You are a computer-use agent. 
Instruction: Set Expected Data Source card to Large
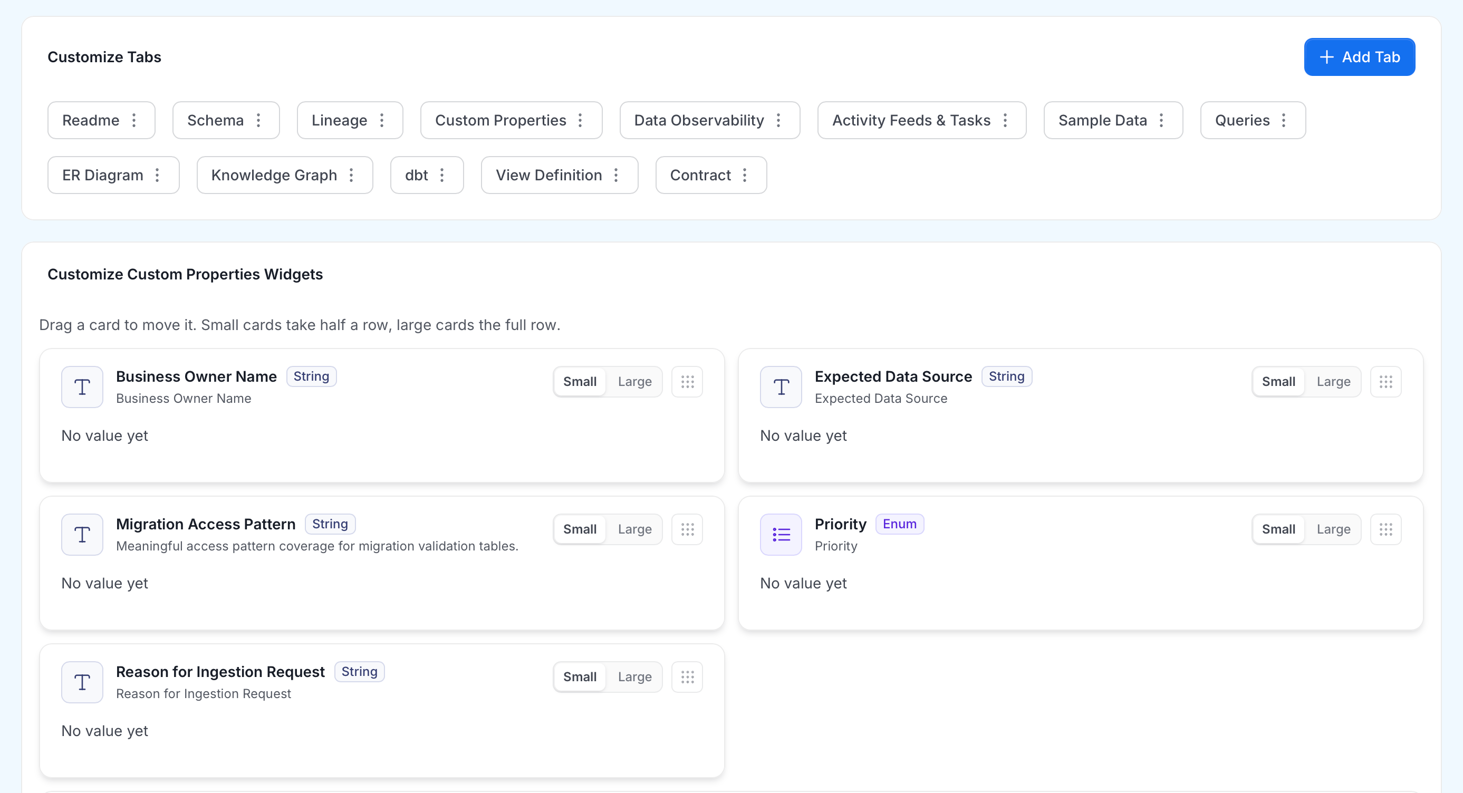pyautogui.click(x=1333, y=381)
